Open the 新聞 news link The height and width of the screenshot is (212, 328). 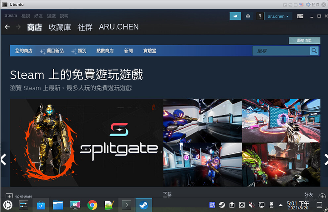click(x=128, y=51)
